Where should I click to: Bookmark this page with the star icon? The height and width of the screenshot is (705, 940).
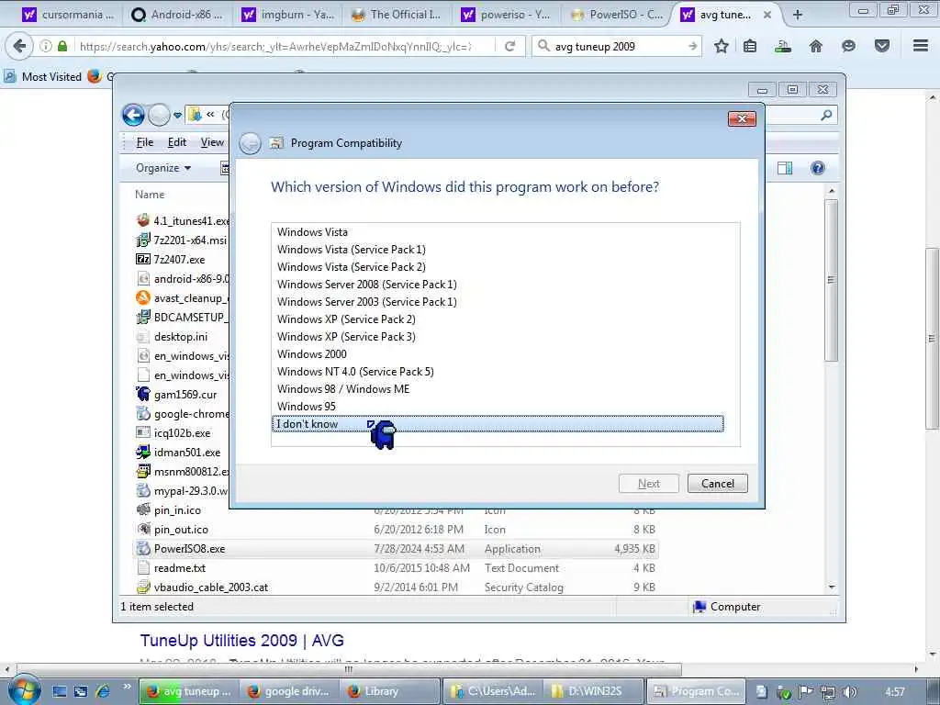pos(722,46)
